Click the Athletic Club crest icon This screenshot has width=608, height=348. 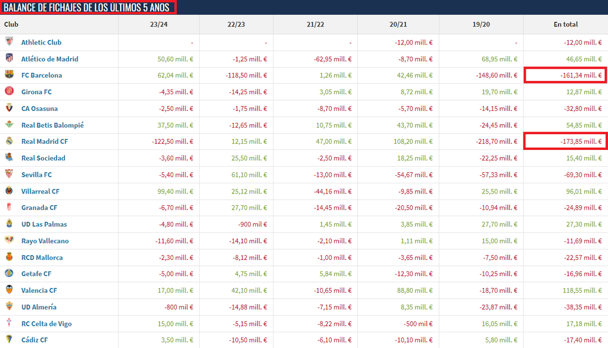pyautogui.click(x=9, y=42)
